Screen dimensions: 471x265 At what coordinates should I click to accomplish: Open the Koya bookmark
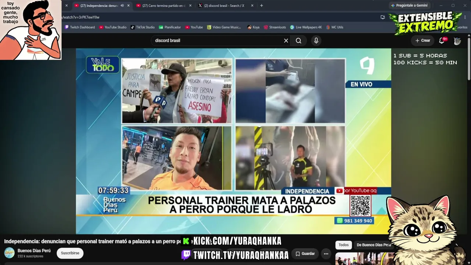click(253, 27)
